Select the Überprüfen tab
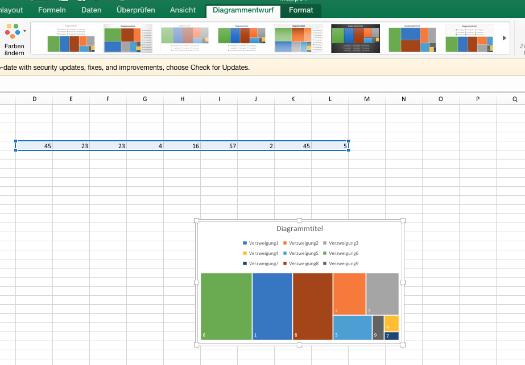Image resolution: width=525 pixels, height=365 pixels. point(135,10)
